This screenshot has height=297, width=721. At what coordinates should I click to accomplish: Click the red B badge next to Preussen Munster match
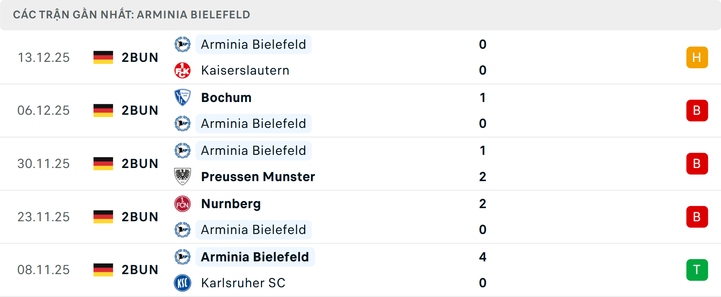(697, 163)
